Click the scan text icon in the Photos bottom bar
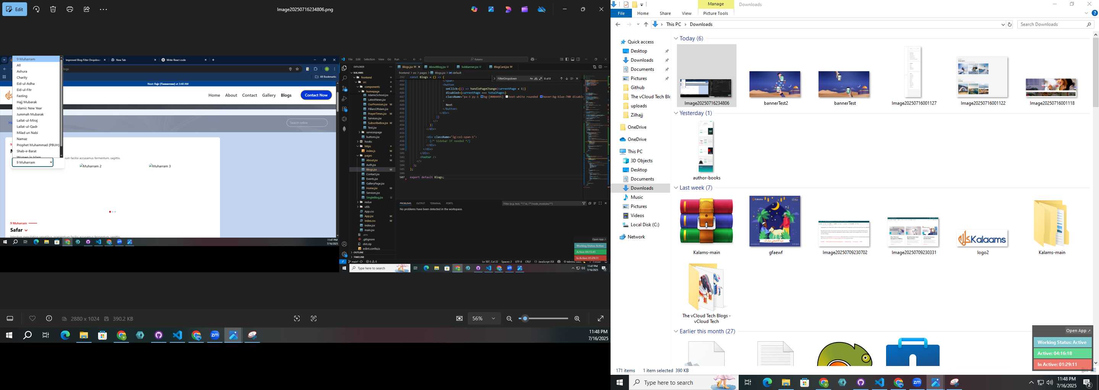1099x390 pixels. pyautogui.click(x=314, y=318)
